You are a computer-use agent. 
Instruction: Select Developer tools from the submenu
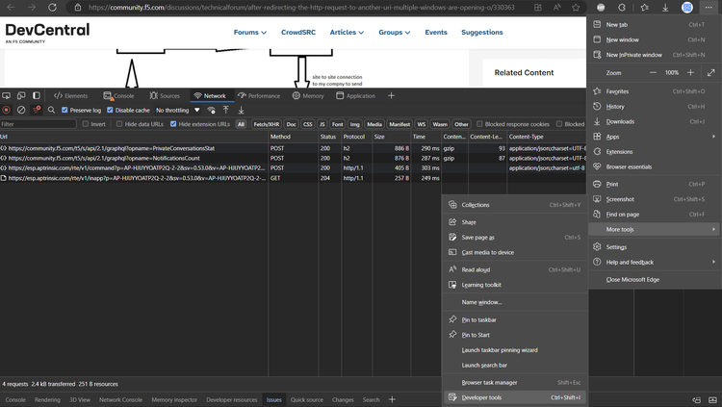click(x=481, y=397)
